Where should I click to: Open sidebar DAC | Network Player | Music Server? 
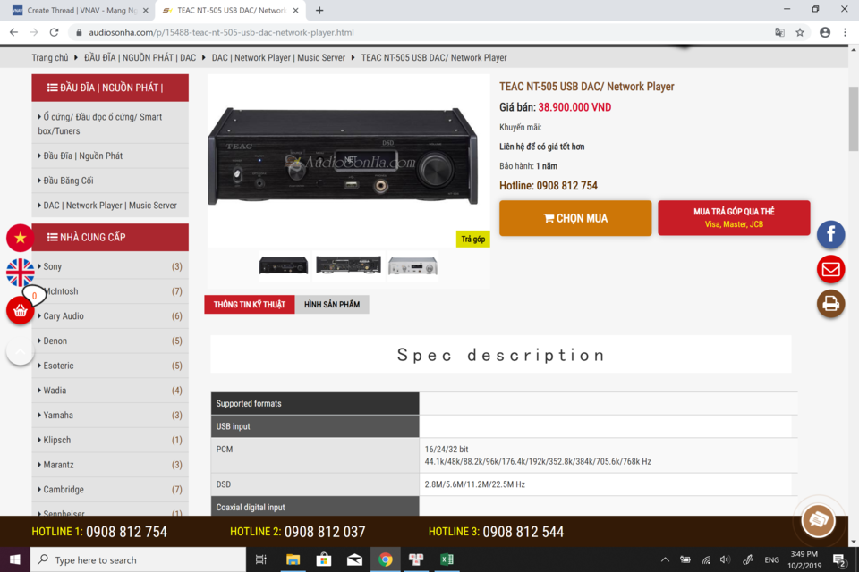pyautogui.click(x=110, y=206)
